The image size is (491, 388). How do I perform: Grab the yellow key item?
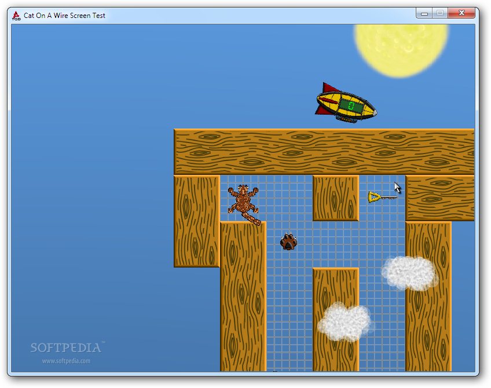(382, 197)
